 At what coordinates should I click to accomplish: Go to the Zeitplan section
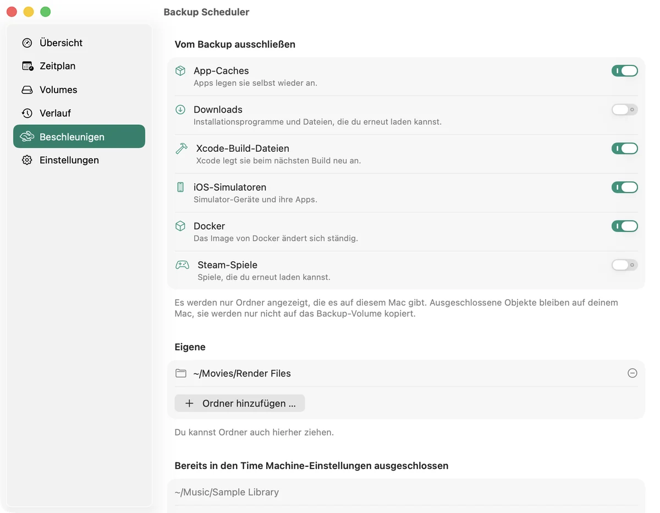tap(79, 66)
